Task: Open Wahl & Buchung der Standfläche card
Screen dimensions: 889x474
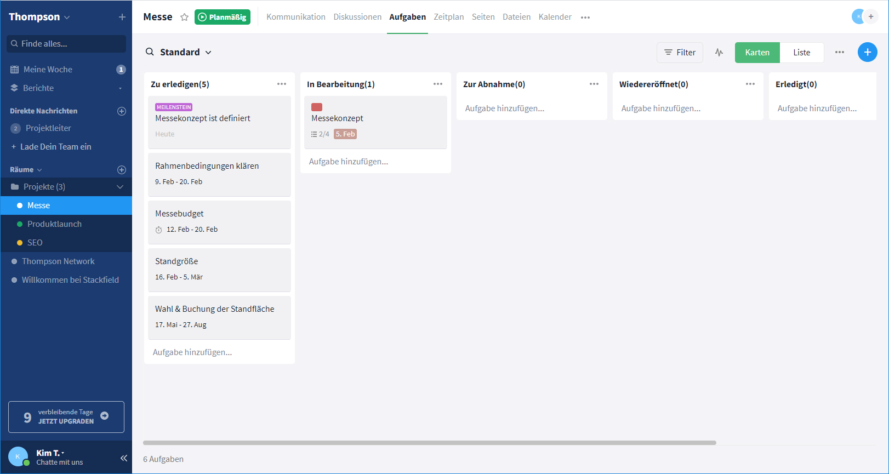Action: point(219,317)
